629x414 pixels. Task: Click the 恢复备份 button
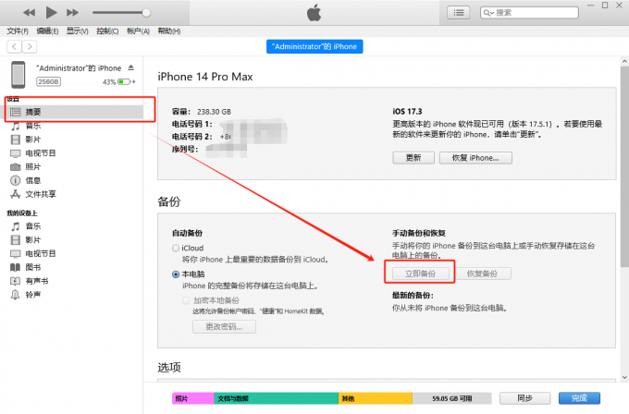(482, 274)
